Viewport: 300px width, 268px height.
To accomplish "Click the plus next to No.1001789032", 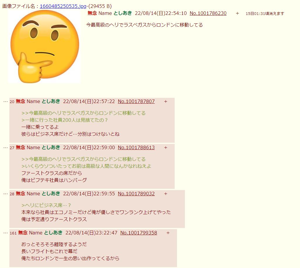I will 166,194.
